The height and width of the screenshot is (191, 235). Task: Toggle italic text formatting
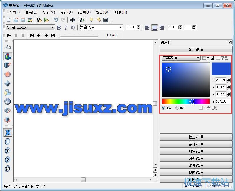point(66,28)
